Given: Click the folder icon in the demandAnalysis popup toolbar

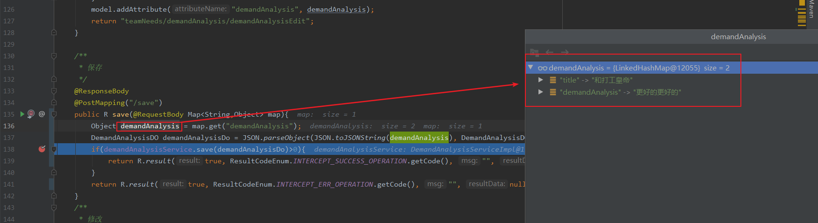Looking at the screenshot, I should coord(534,52).
